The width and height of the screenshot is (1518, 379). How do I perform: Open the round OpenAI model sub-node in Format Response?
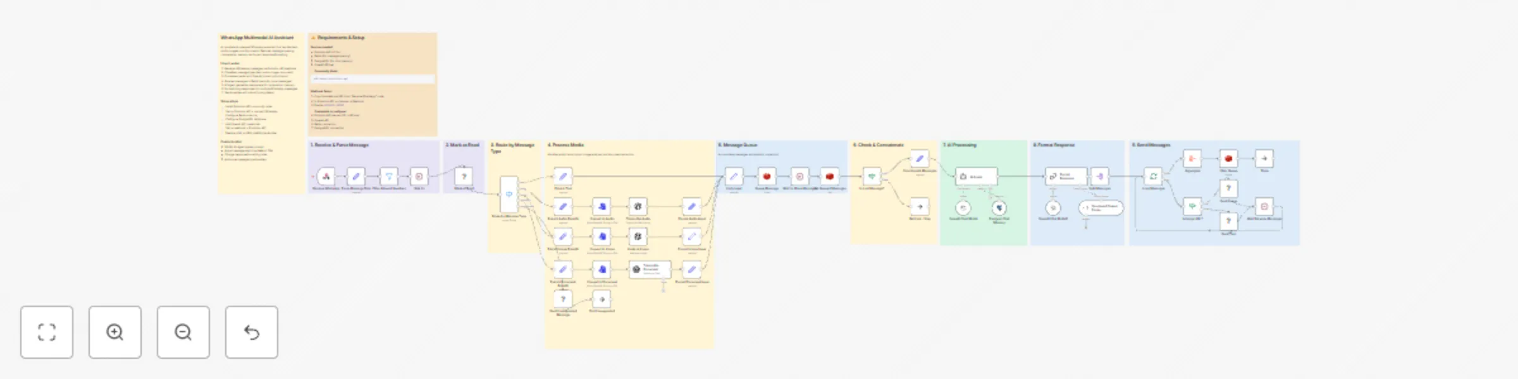tap(1053, 207)
